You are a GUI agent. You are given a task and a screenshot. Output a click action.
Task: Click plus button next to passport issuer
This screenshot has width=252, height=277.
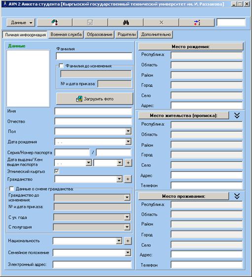pos(128,162)
